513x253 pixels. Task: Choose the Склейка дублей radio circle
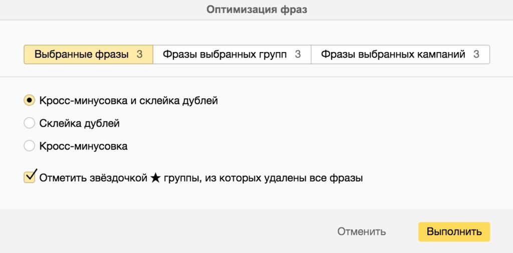[x=30, y=123]
